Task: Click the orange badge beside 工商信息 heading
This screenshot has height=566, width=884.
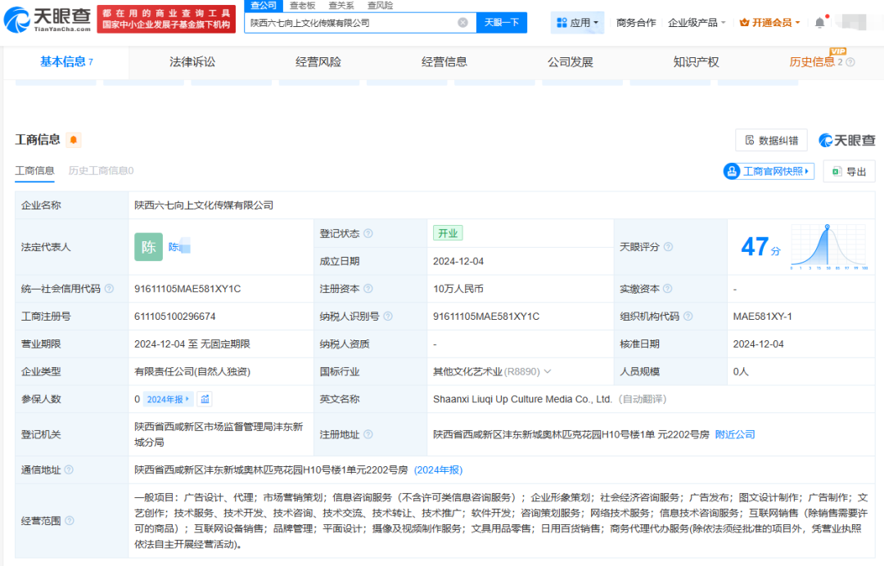Action: click(x=74, y=140)
